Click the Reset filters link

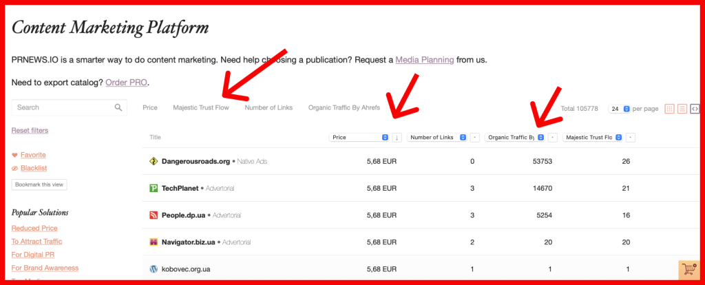pyautogui.click(x=30, y=130)
